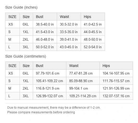This screenshot has width=138, height=123.
Task: Select the 126.99-132.07 cm bust cell
Action: 49,96
